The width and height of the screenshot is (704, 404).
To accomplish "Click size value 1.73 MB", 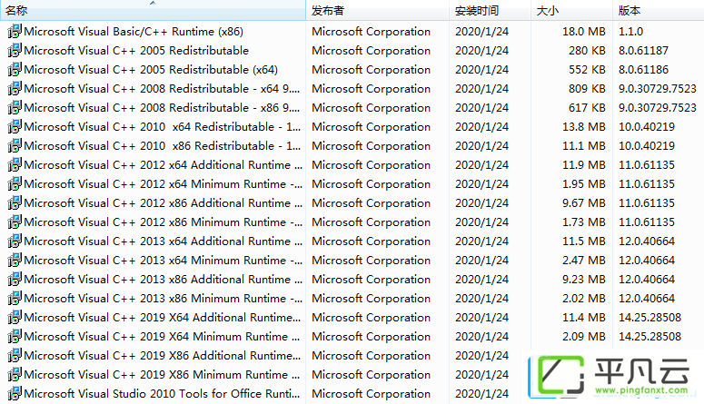I will click(584, 222).
